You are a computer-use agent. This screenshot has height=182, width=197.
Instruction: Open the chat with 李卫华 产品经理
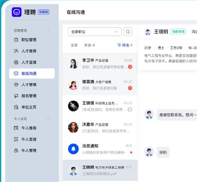tap(100, 64)
